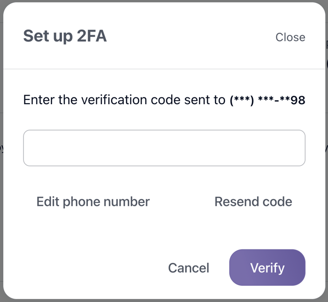Dismiss the dialog via the Close text
The height and width of the screenshot is (302, 328).
[290, 37]
